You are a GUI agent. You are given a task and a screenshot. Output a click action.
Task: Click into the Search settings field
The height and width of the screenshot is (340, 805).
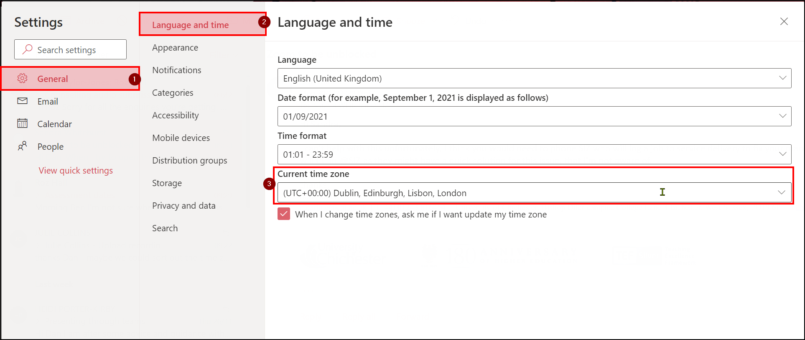point(70,49)
